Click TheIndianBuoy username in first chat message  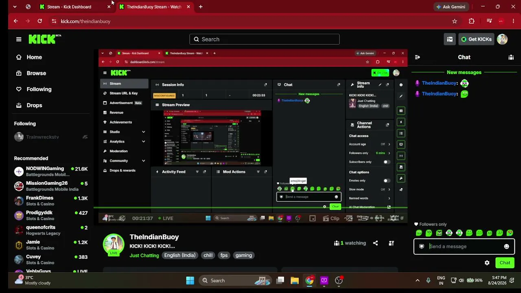(440, 83)
